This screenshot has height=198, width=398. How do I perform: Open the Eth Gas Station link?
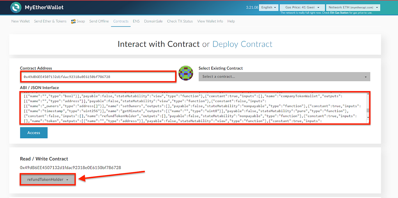[339, 13]
